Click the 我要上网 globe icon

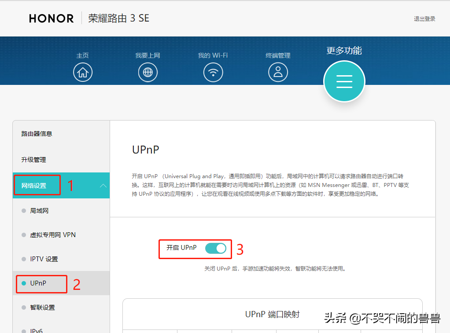(148, 72)
